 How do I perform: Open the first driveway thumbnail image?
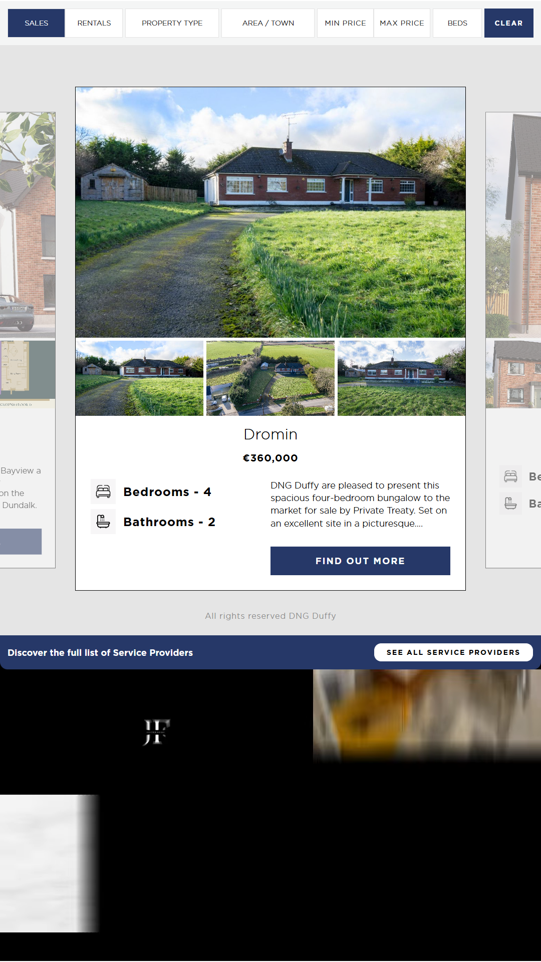coord(139,378)
